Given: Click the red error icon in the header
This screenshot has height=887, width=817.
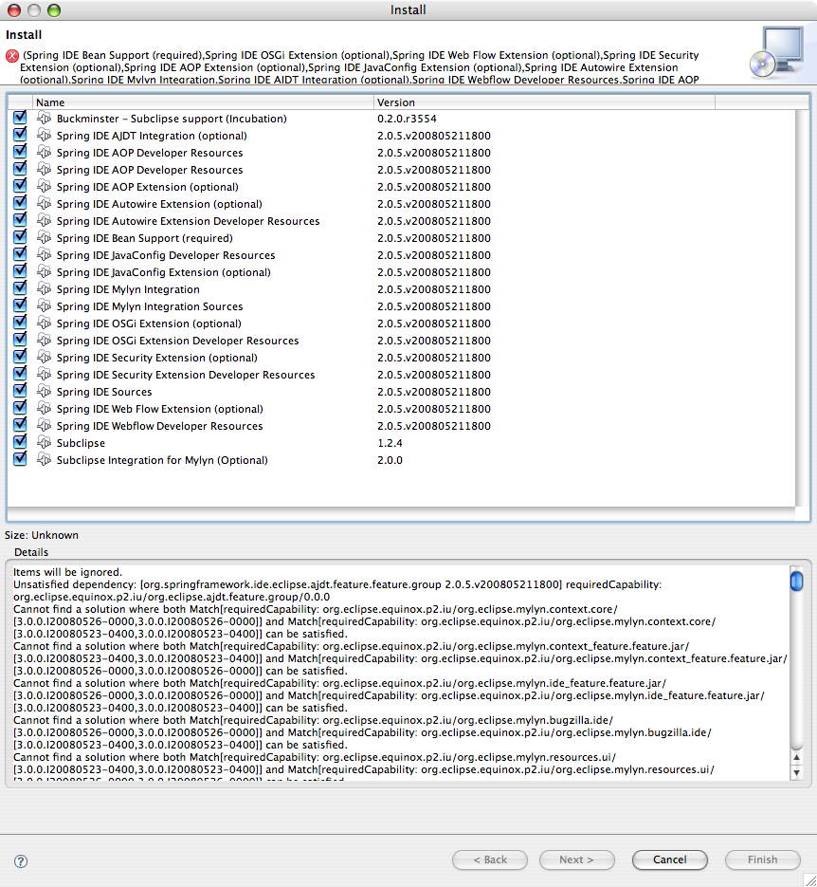Looking at the screenshot, I should click(12, 55).
